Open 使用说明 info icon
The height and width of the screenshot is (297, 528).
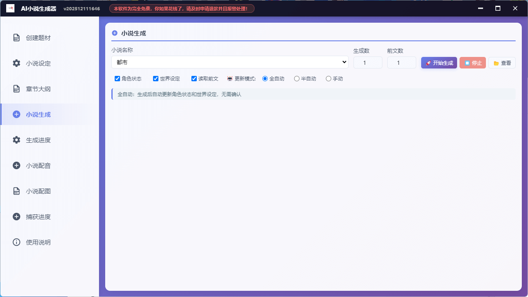[x=16, y=242]
